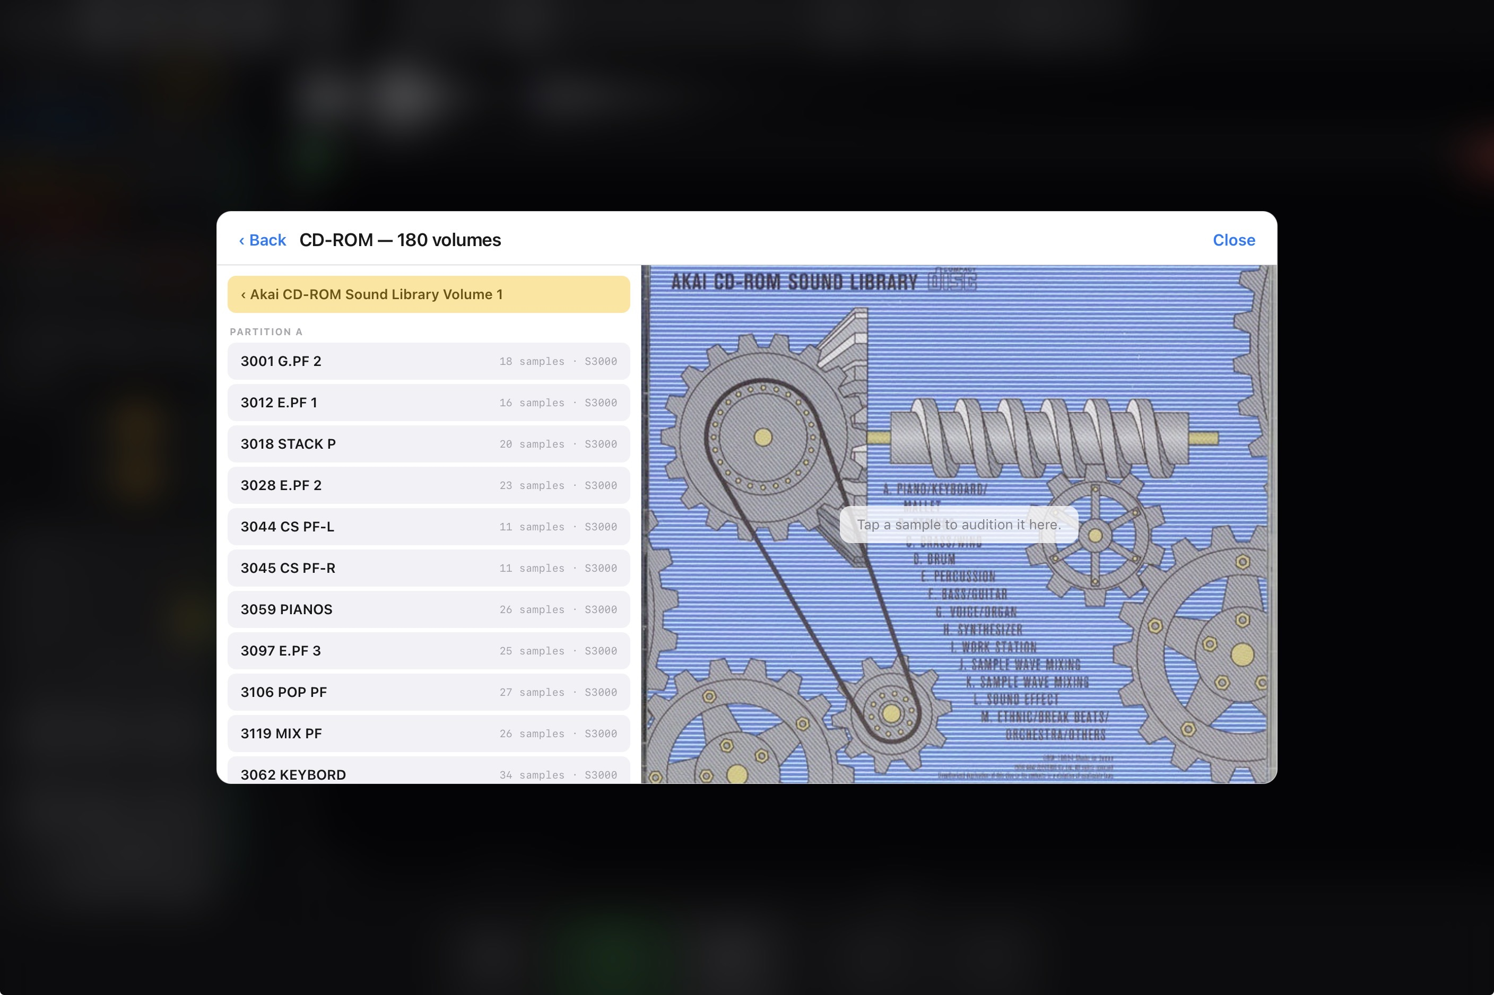The height and width of the screenshot is (995, 1494).
Task: Choose the 3044 CS PF-L volume
Action: point(428,527)
